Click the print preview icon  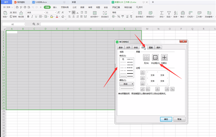29,7
